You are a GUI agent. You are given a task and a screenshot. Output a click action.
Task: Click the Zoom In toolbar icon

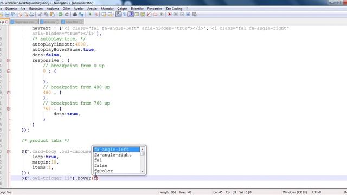tap(89, 15)
